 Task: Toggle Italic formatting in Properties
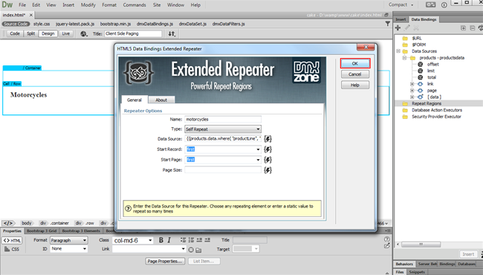coord(169,240)
